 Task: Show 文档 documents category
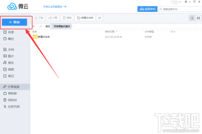click(9, 49)
